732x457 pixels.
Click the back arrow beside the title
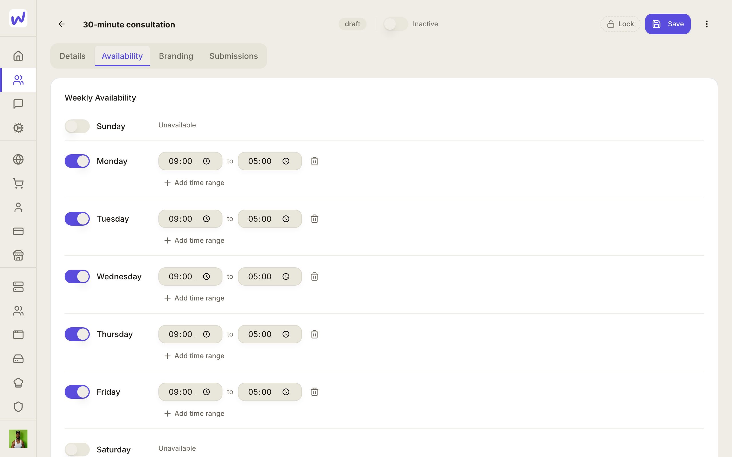(62, 24)
